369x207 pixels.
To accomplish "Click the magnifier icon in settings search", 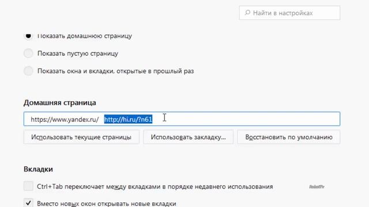I will point(247,13).
